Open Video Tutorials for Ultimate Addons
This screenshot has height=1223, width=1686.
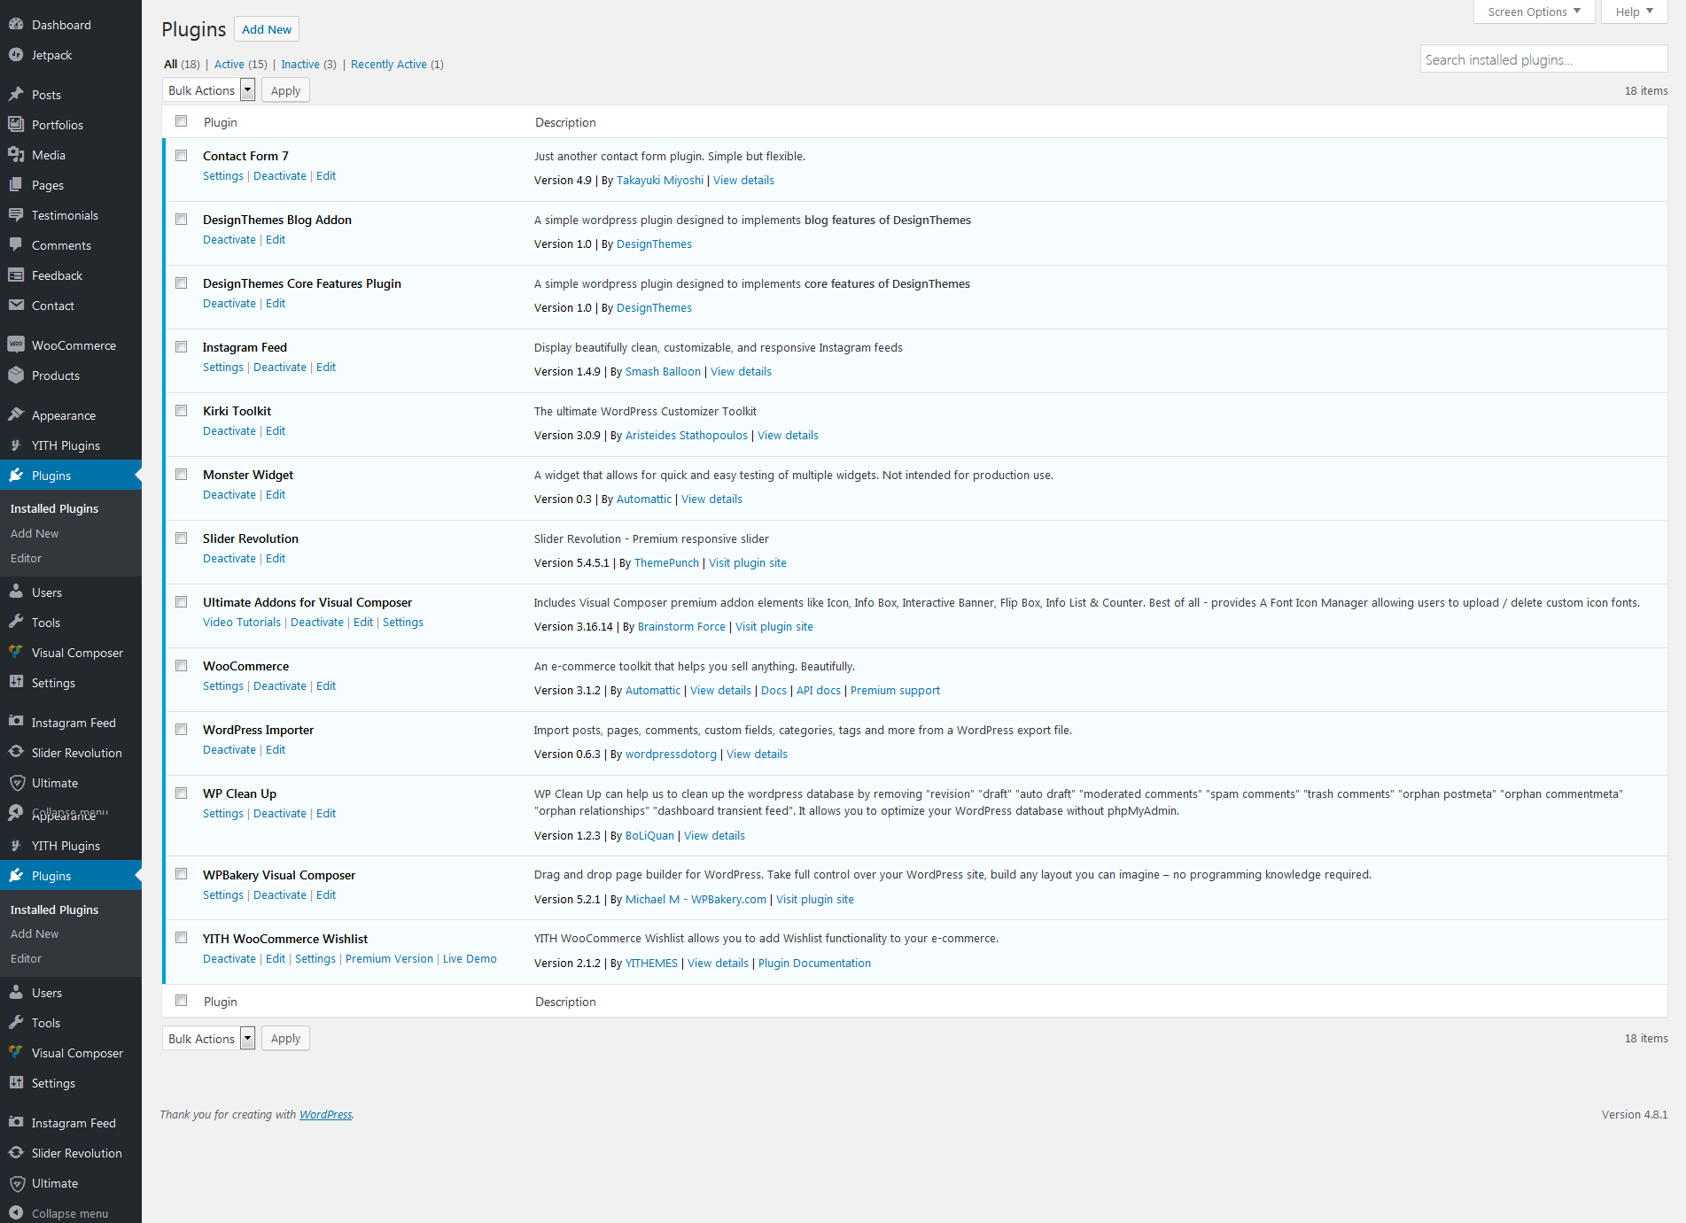pos(242,623)
